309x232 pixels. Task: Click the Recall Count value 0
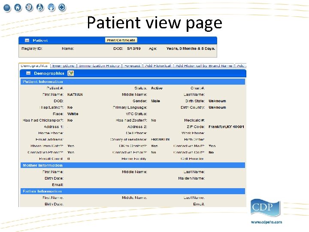(x=69, y=159)
